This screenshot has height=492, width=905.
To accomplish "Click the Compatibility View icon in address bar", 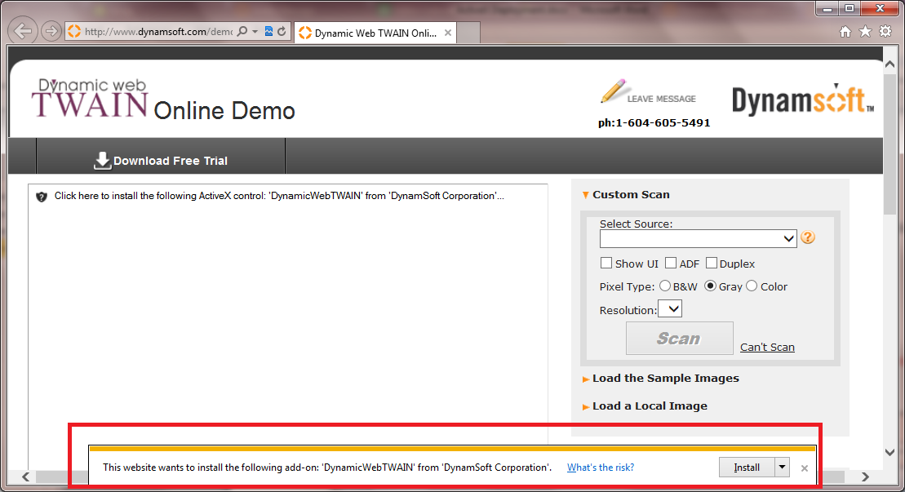I will click(268, 32).
